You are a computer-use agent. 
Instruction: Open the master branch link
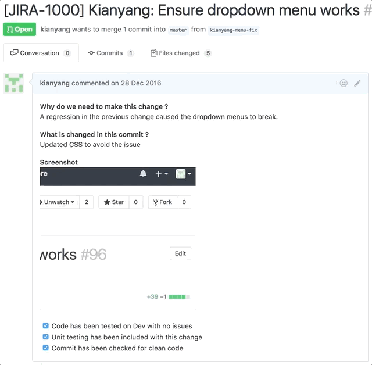(x=178, y=30)
